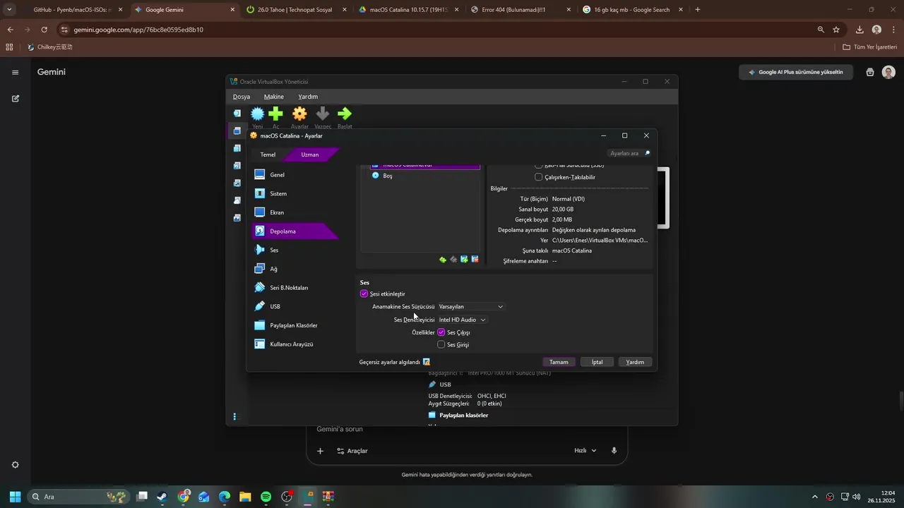Select Ekran settings category
This screenshot has height=508, width=904.
[295, 212]
